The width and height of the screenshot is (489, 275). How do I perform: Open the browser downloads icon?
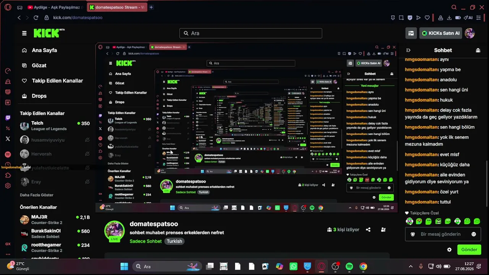coord(449,18)
